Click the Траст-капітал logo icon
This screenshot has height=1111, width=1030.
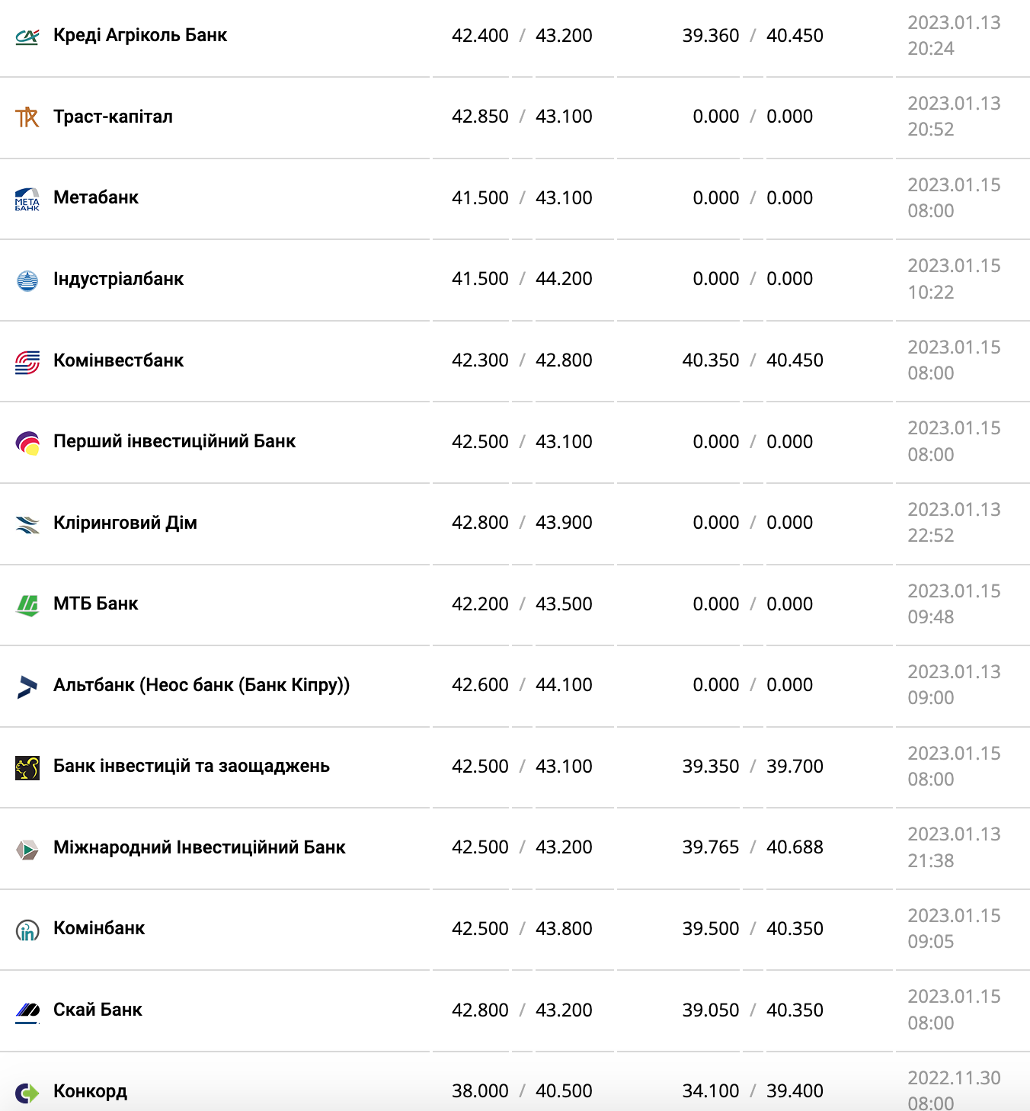[27, 117]
